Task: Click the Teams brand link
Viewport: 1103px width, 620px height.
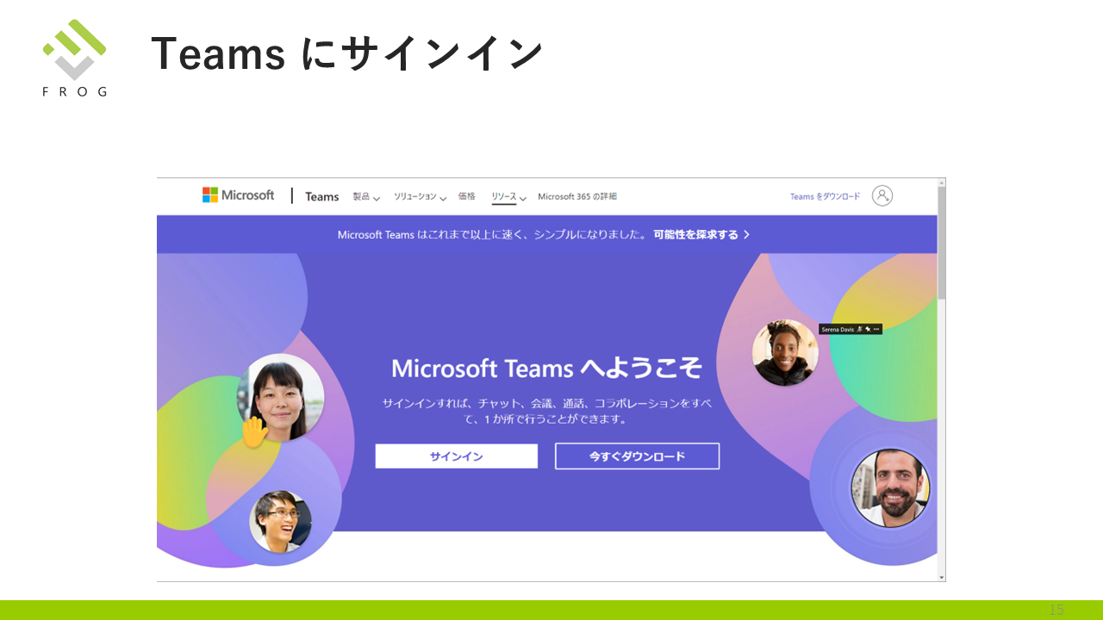Action: 321,196
